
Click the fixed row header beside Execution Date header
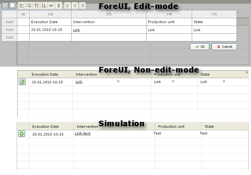(x=9, y=22)
